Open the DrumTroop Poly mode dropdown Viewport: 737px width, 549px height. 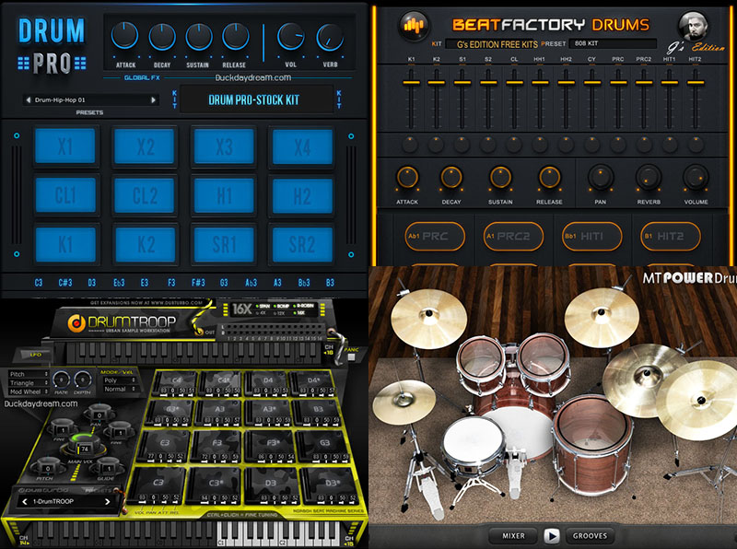(120, 380)
